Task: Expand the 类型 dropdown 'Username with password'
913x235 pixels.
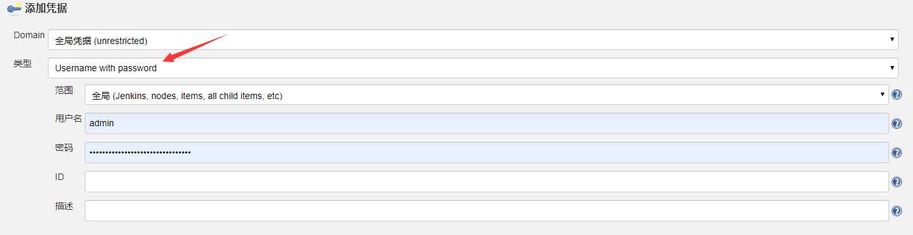Action: coord(473,67)
